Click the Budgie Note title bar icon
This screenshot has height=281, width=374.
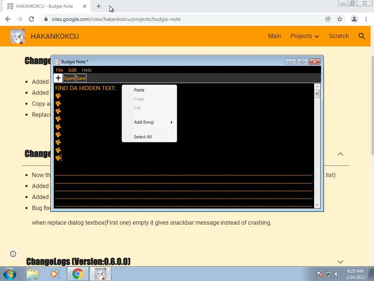57,61
